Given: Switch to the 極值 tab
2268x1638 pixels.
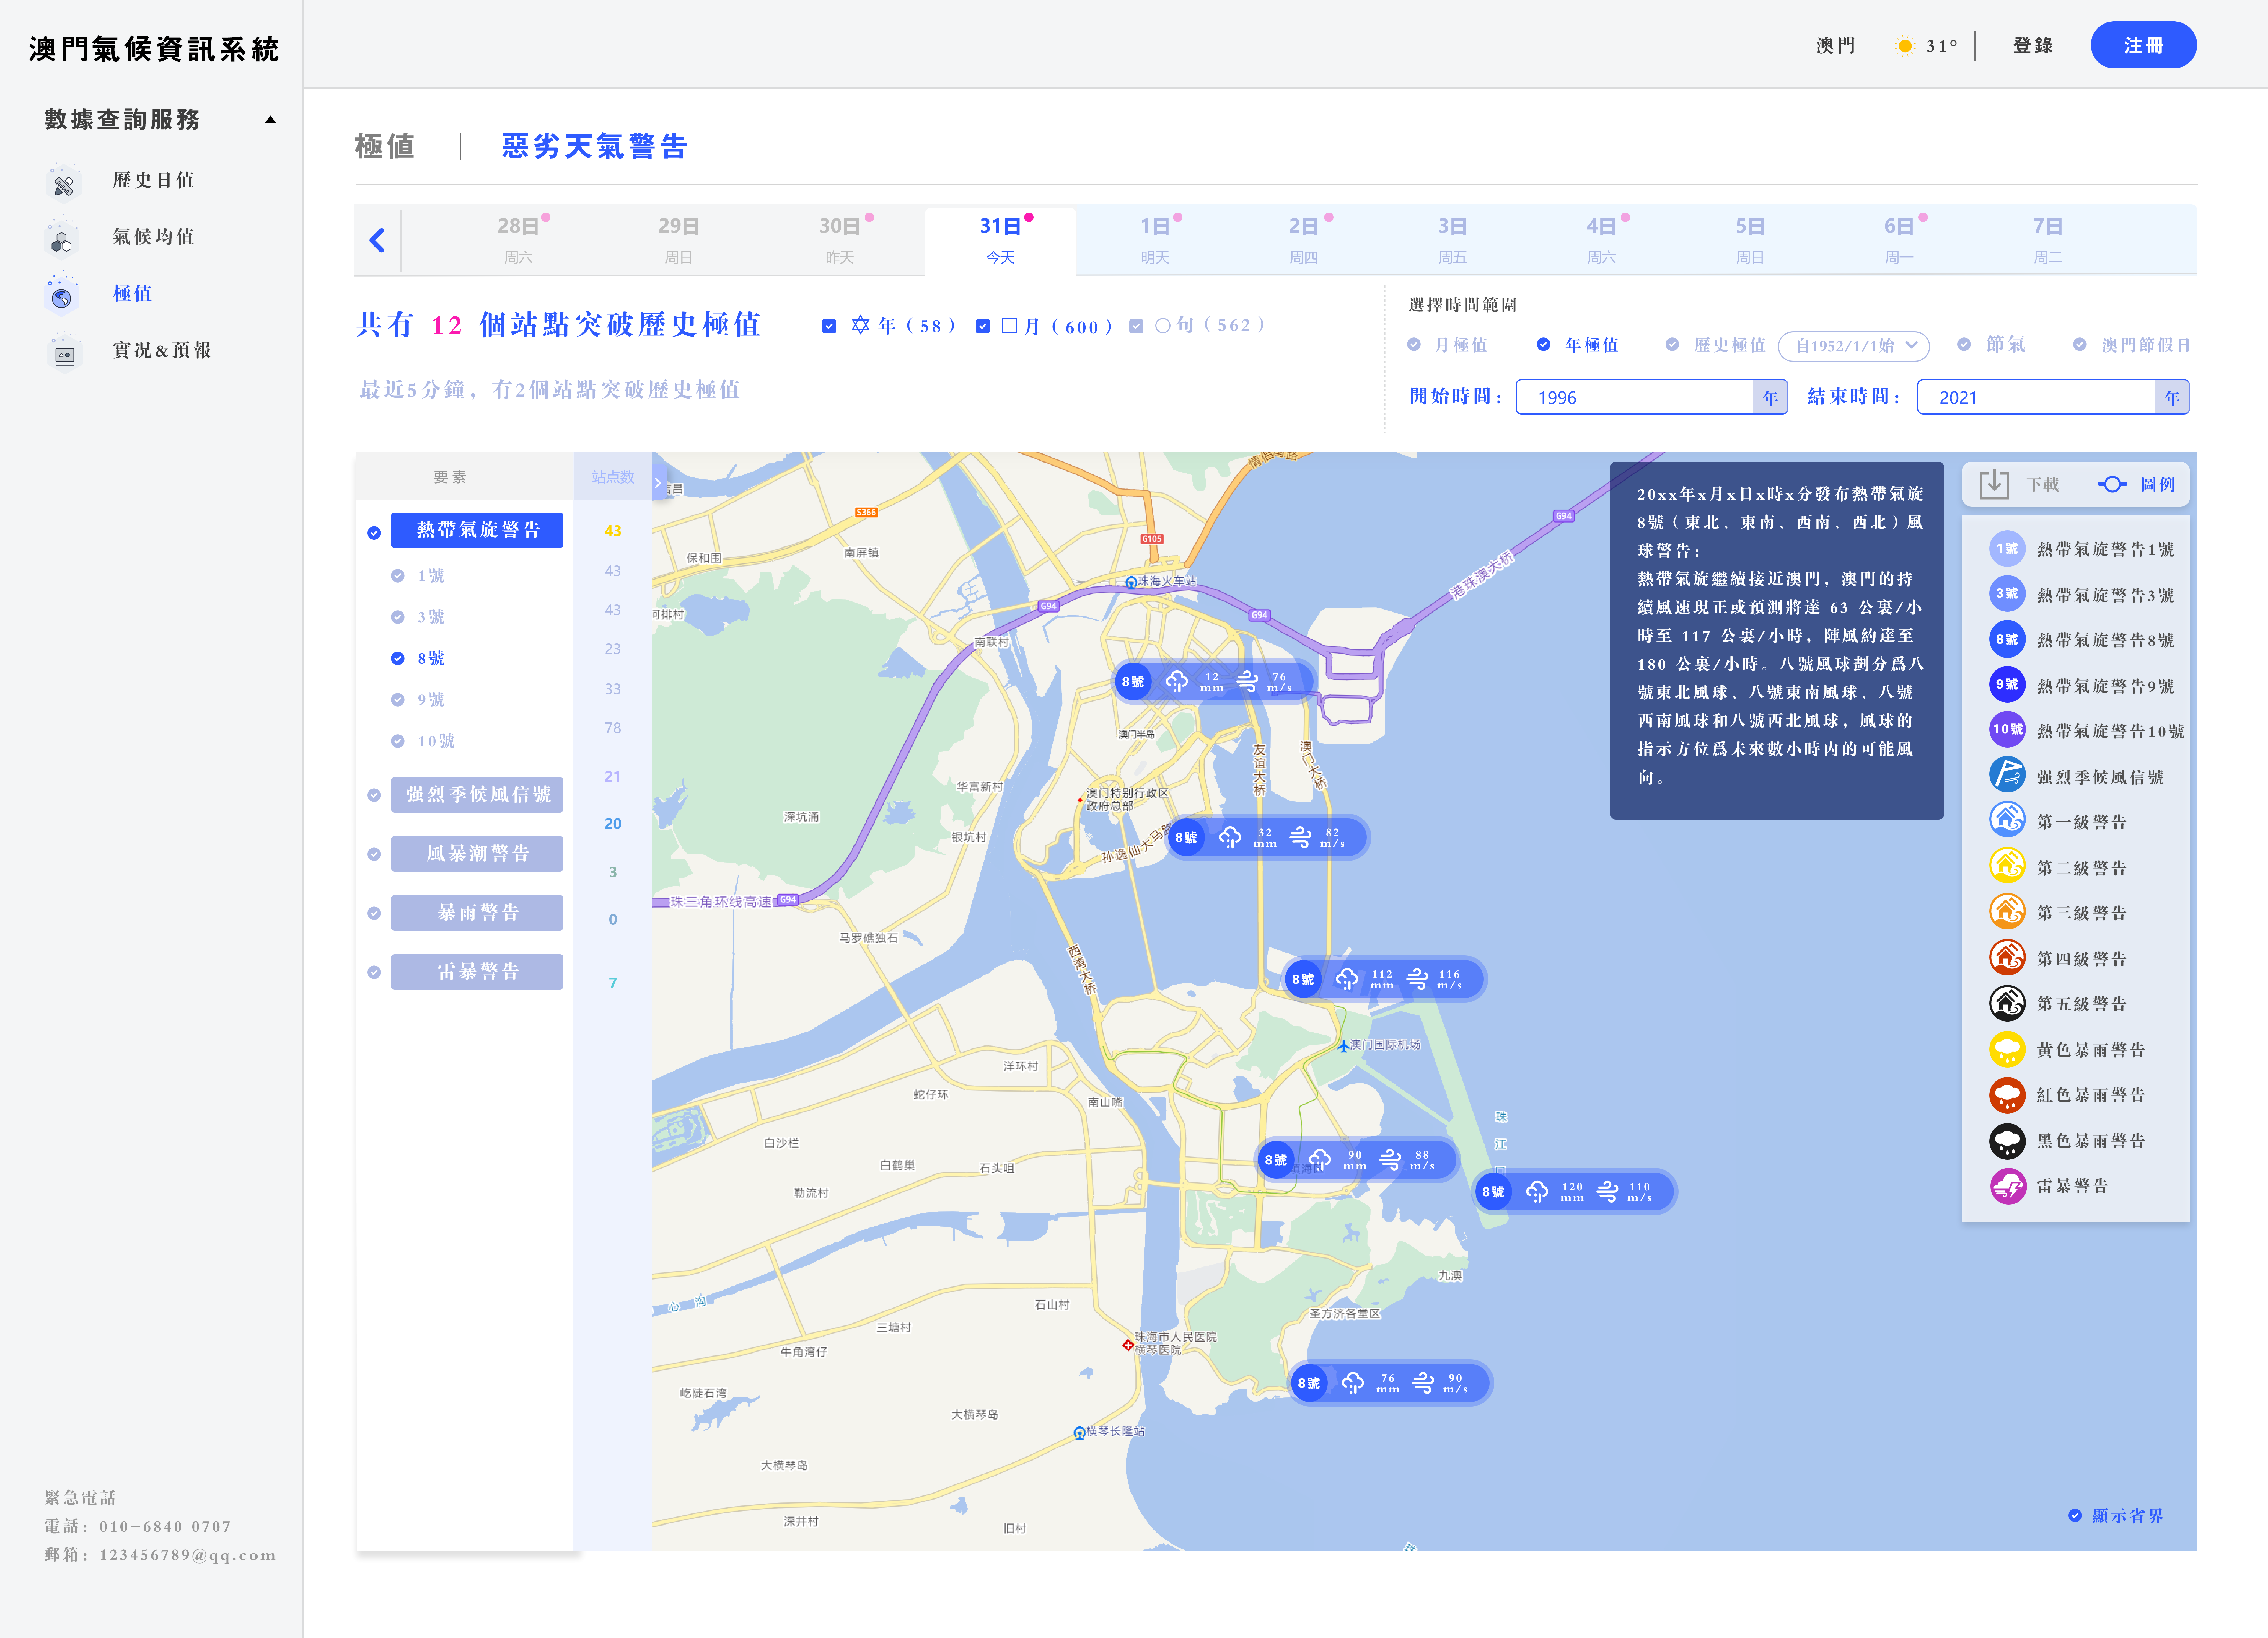Looking at the screenshot, I should (385, 146).
